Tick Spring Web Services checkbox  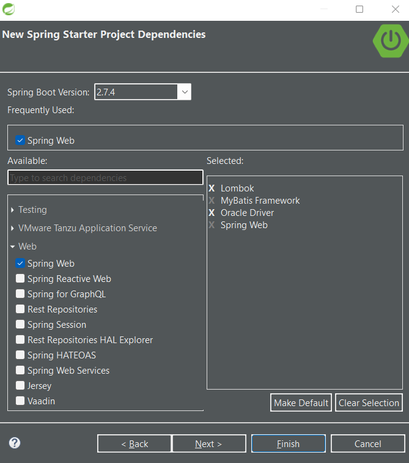pos(20,370)
